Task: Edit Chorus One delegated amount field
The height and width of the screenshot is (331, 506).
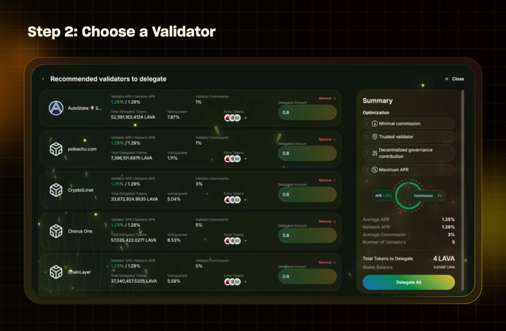Action: coord(307,236)
